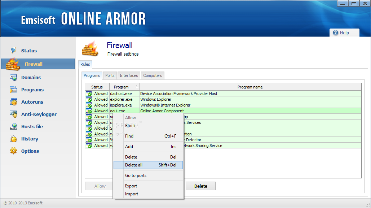Click status icon of Network Sharing Service row

[89, 146]
